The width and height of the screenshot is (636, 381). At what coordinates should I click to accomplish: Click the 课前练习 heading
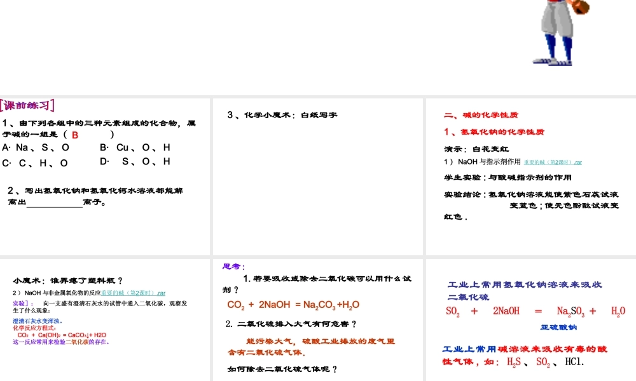[27, 105]
